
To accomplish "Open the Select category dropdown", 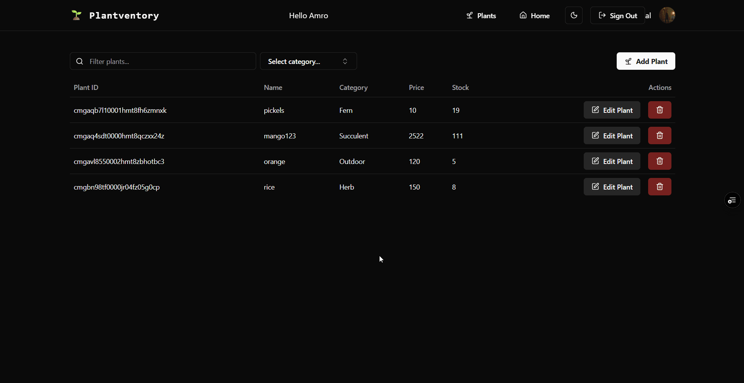I will pos(308,62).
